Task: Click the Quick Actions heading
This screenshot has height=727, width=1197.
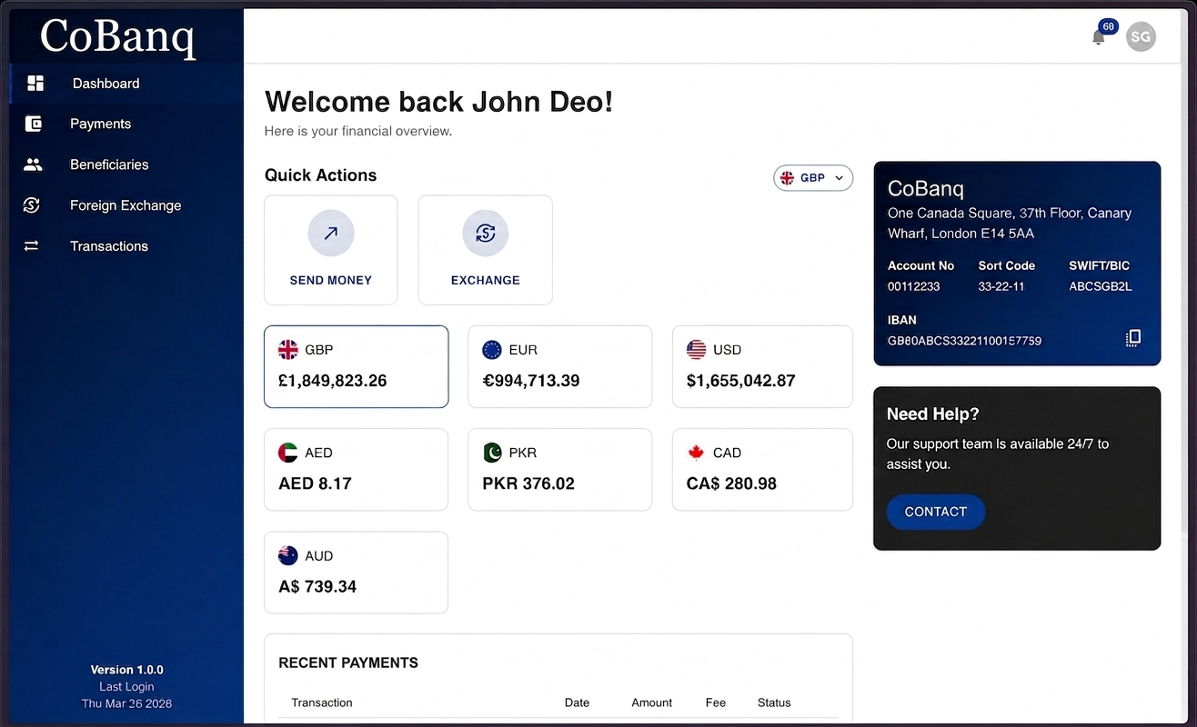Action: pyautogui.click(x=320, y=175)
